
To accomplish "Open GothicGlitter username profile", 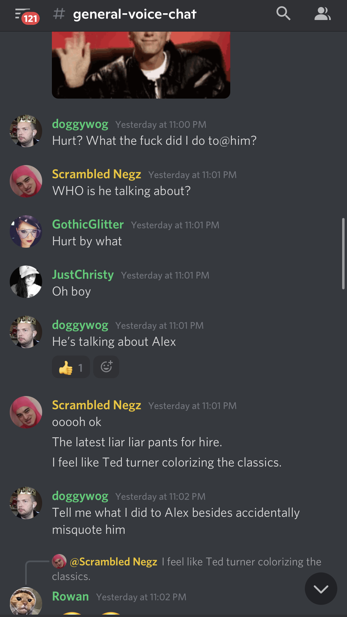I will [x=88, y=224].
